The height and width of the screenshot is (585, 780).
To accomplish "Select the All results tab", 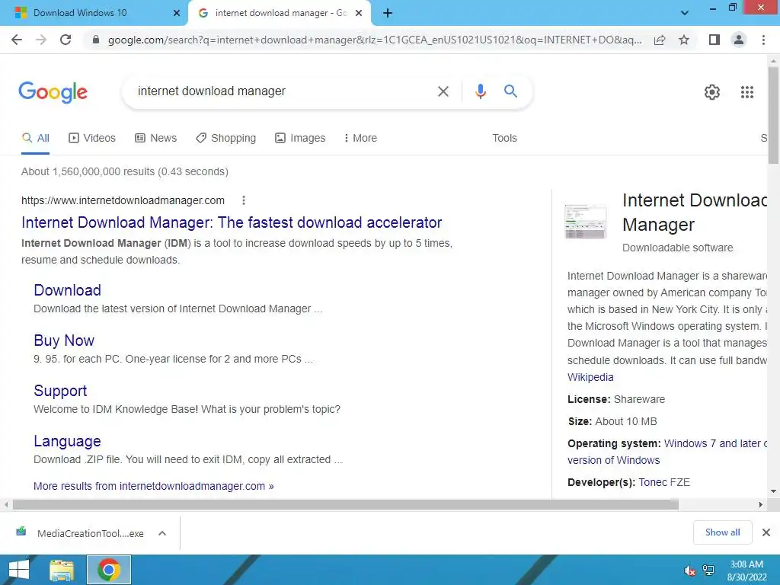I will (x=35, y=138).
